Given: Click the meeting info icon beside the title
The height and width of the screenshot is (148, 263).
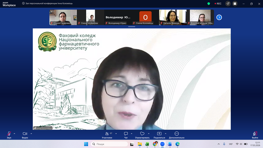Looking at the screenshot, I should point(23,4).
